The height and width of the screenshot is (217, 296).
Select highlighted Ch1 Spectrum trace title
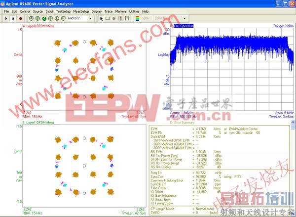tap(184, 26)
